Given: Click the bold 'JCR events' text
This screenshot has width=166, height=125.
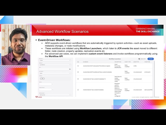Looking at the screenshot, I should click(123, 48).
